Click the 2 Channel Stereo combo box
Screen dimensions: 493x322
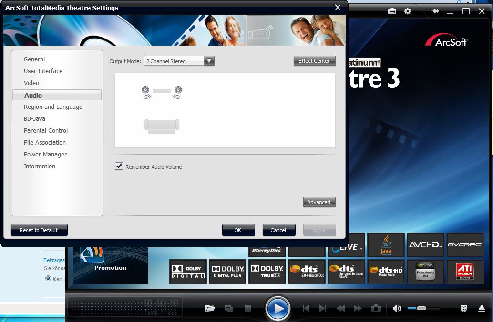point(174,61)
